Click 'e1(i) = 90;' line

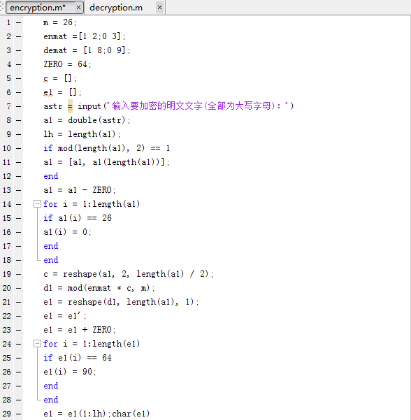(70, 372)
